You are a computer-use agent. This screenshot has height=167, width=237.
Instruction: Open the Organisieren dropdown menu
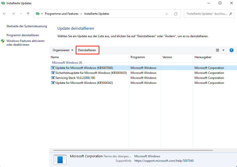(x=63, y=50)
